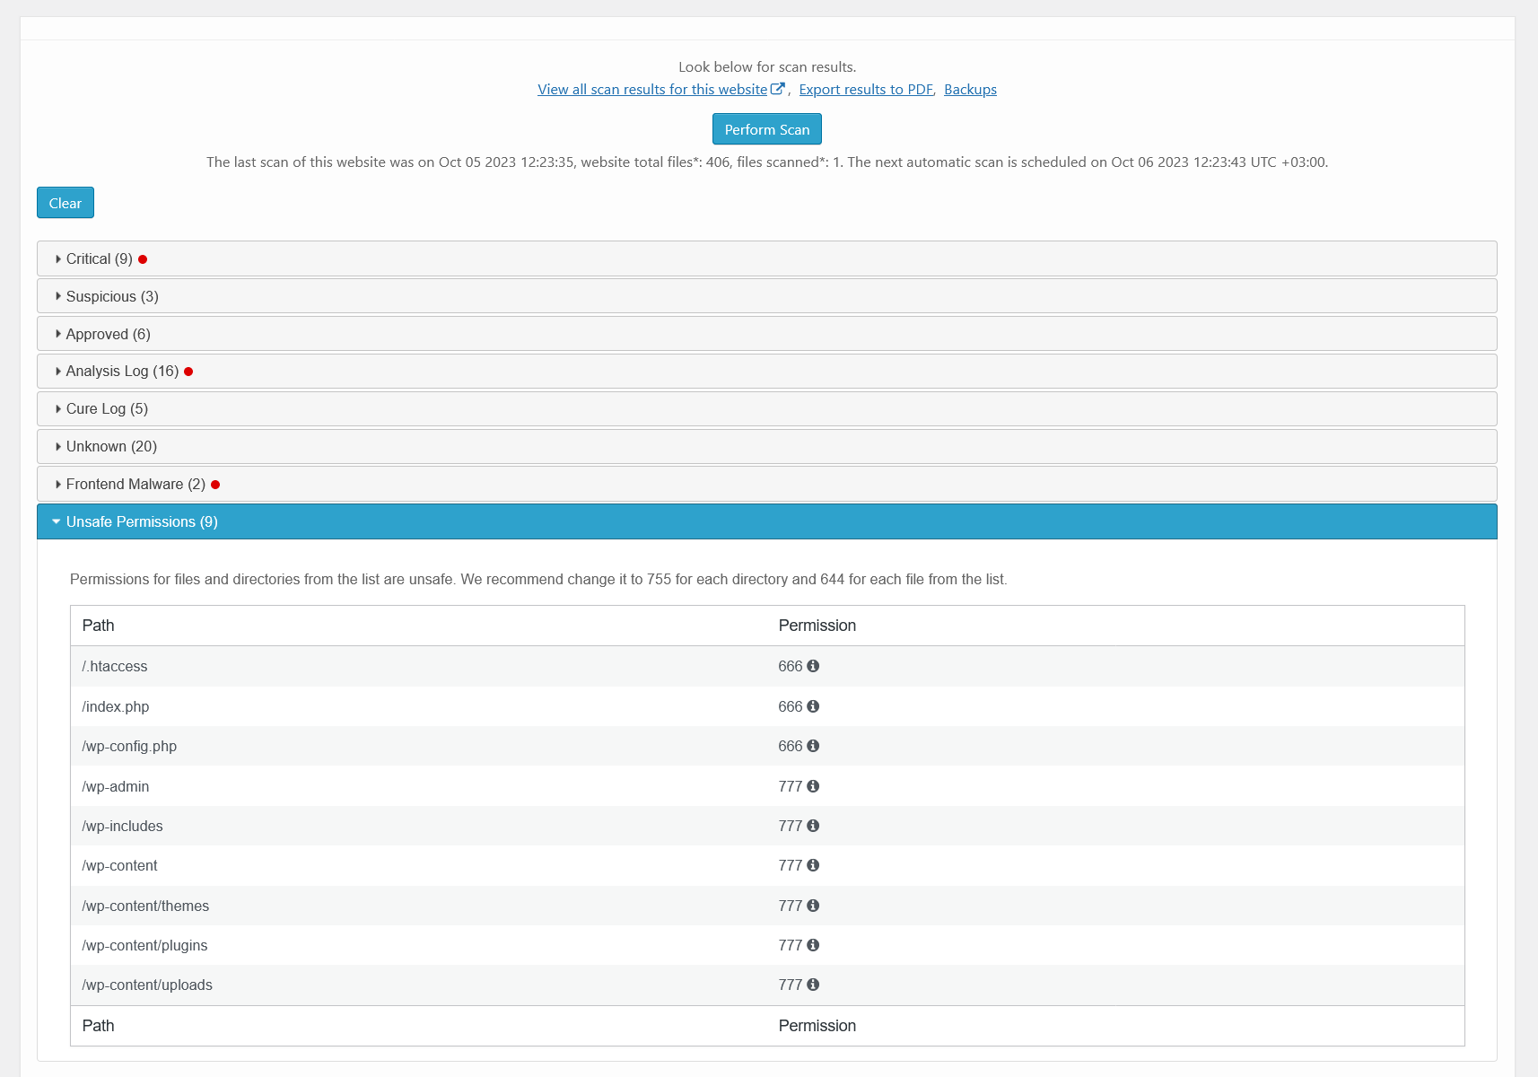Expand the Critical (9) section
Viewport: 1538px width, 1077px height.
click(767, 258)
